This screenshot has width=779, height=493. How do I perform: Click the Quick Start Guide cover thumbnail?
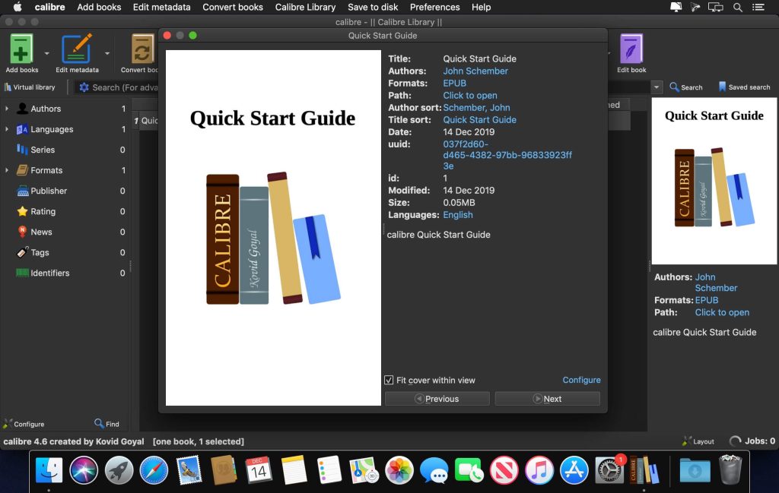tap(713, 182)
